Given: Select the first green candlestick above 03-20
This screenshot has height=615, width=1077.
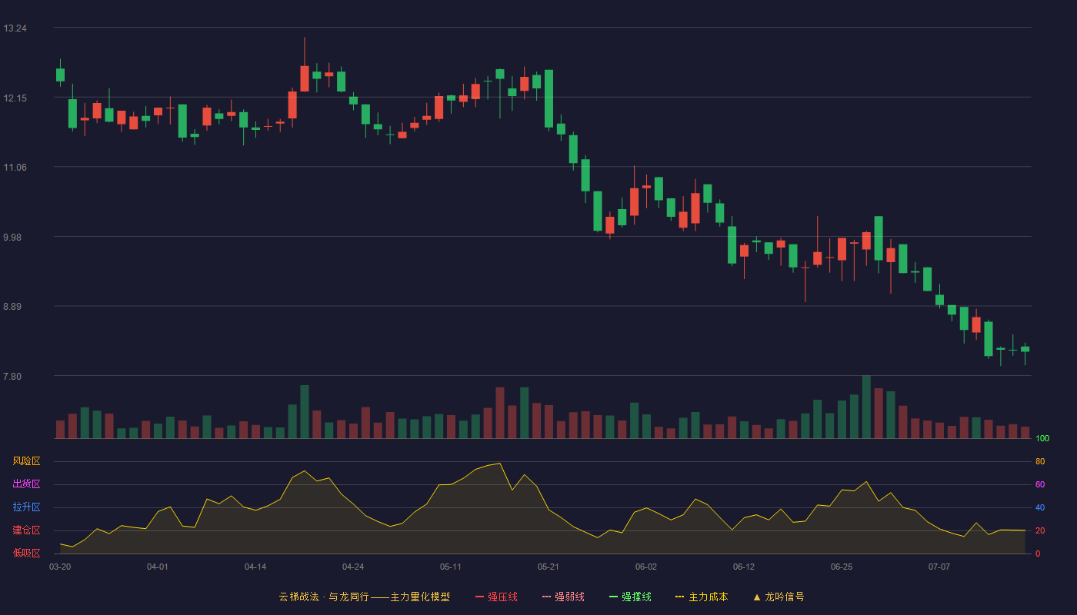Looking at the screenshot, I should coord(60,75).
